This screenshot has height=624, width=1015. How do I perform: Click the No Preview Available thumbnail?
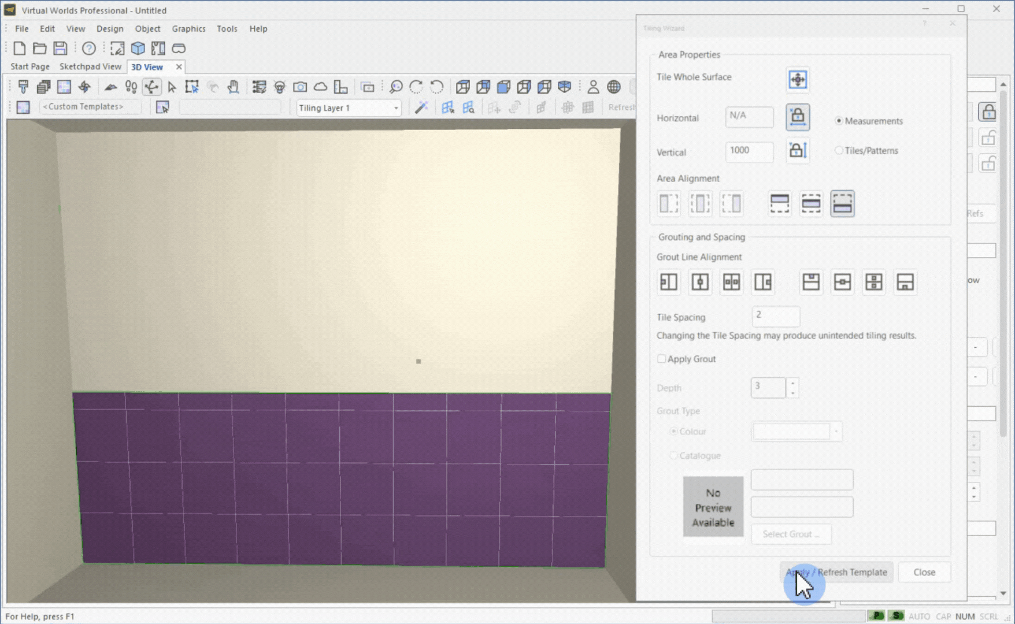pos(713,507)
